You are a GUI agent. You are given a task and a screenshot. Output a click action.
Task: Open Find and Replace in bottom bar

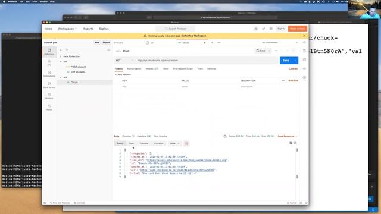[60, 203]
